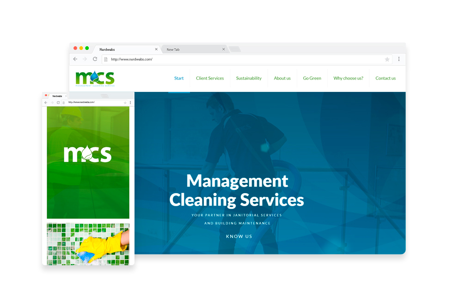Click the red close dot of large browser
Viewport: 453px width, 298px height.
tap(75, 48)
